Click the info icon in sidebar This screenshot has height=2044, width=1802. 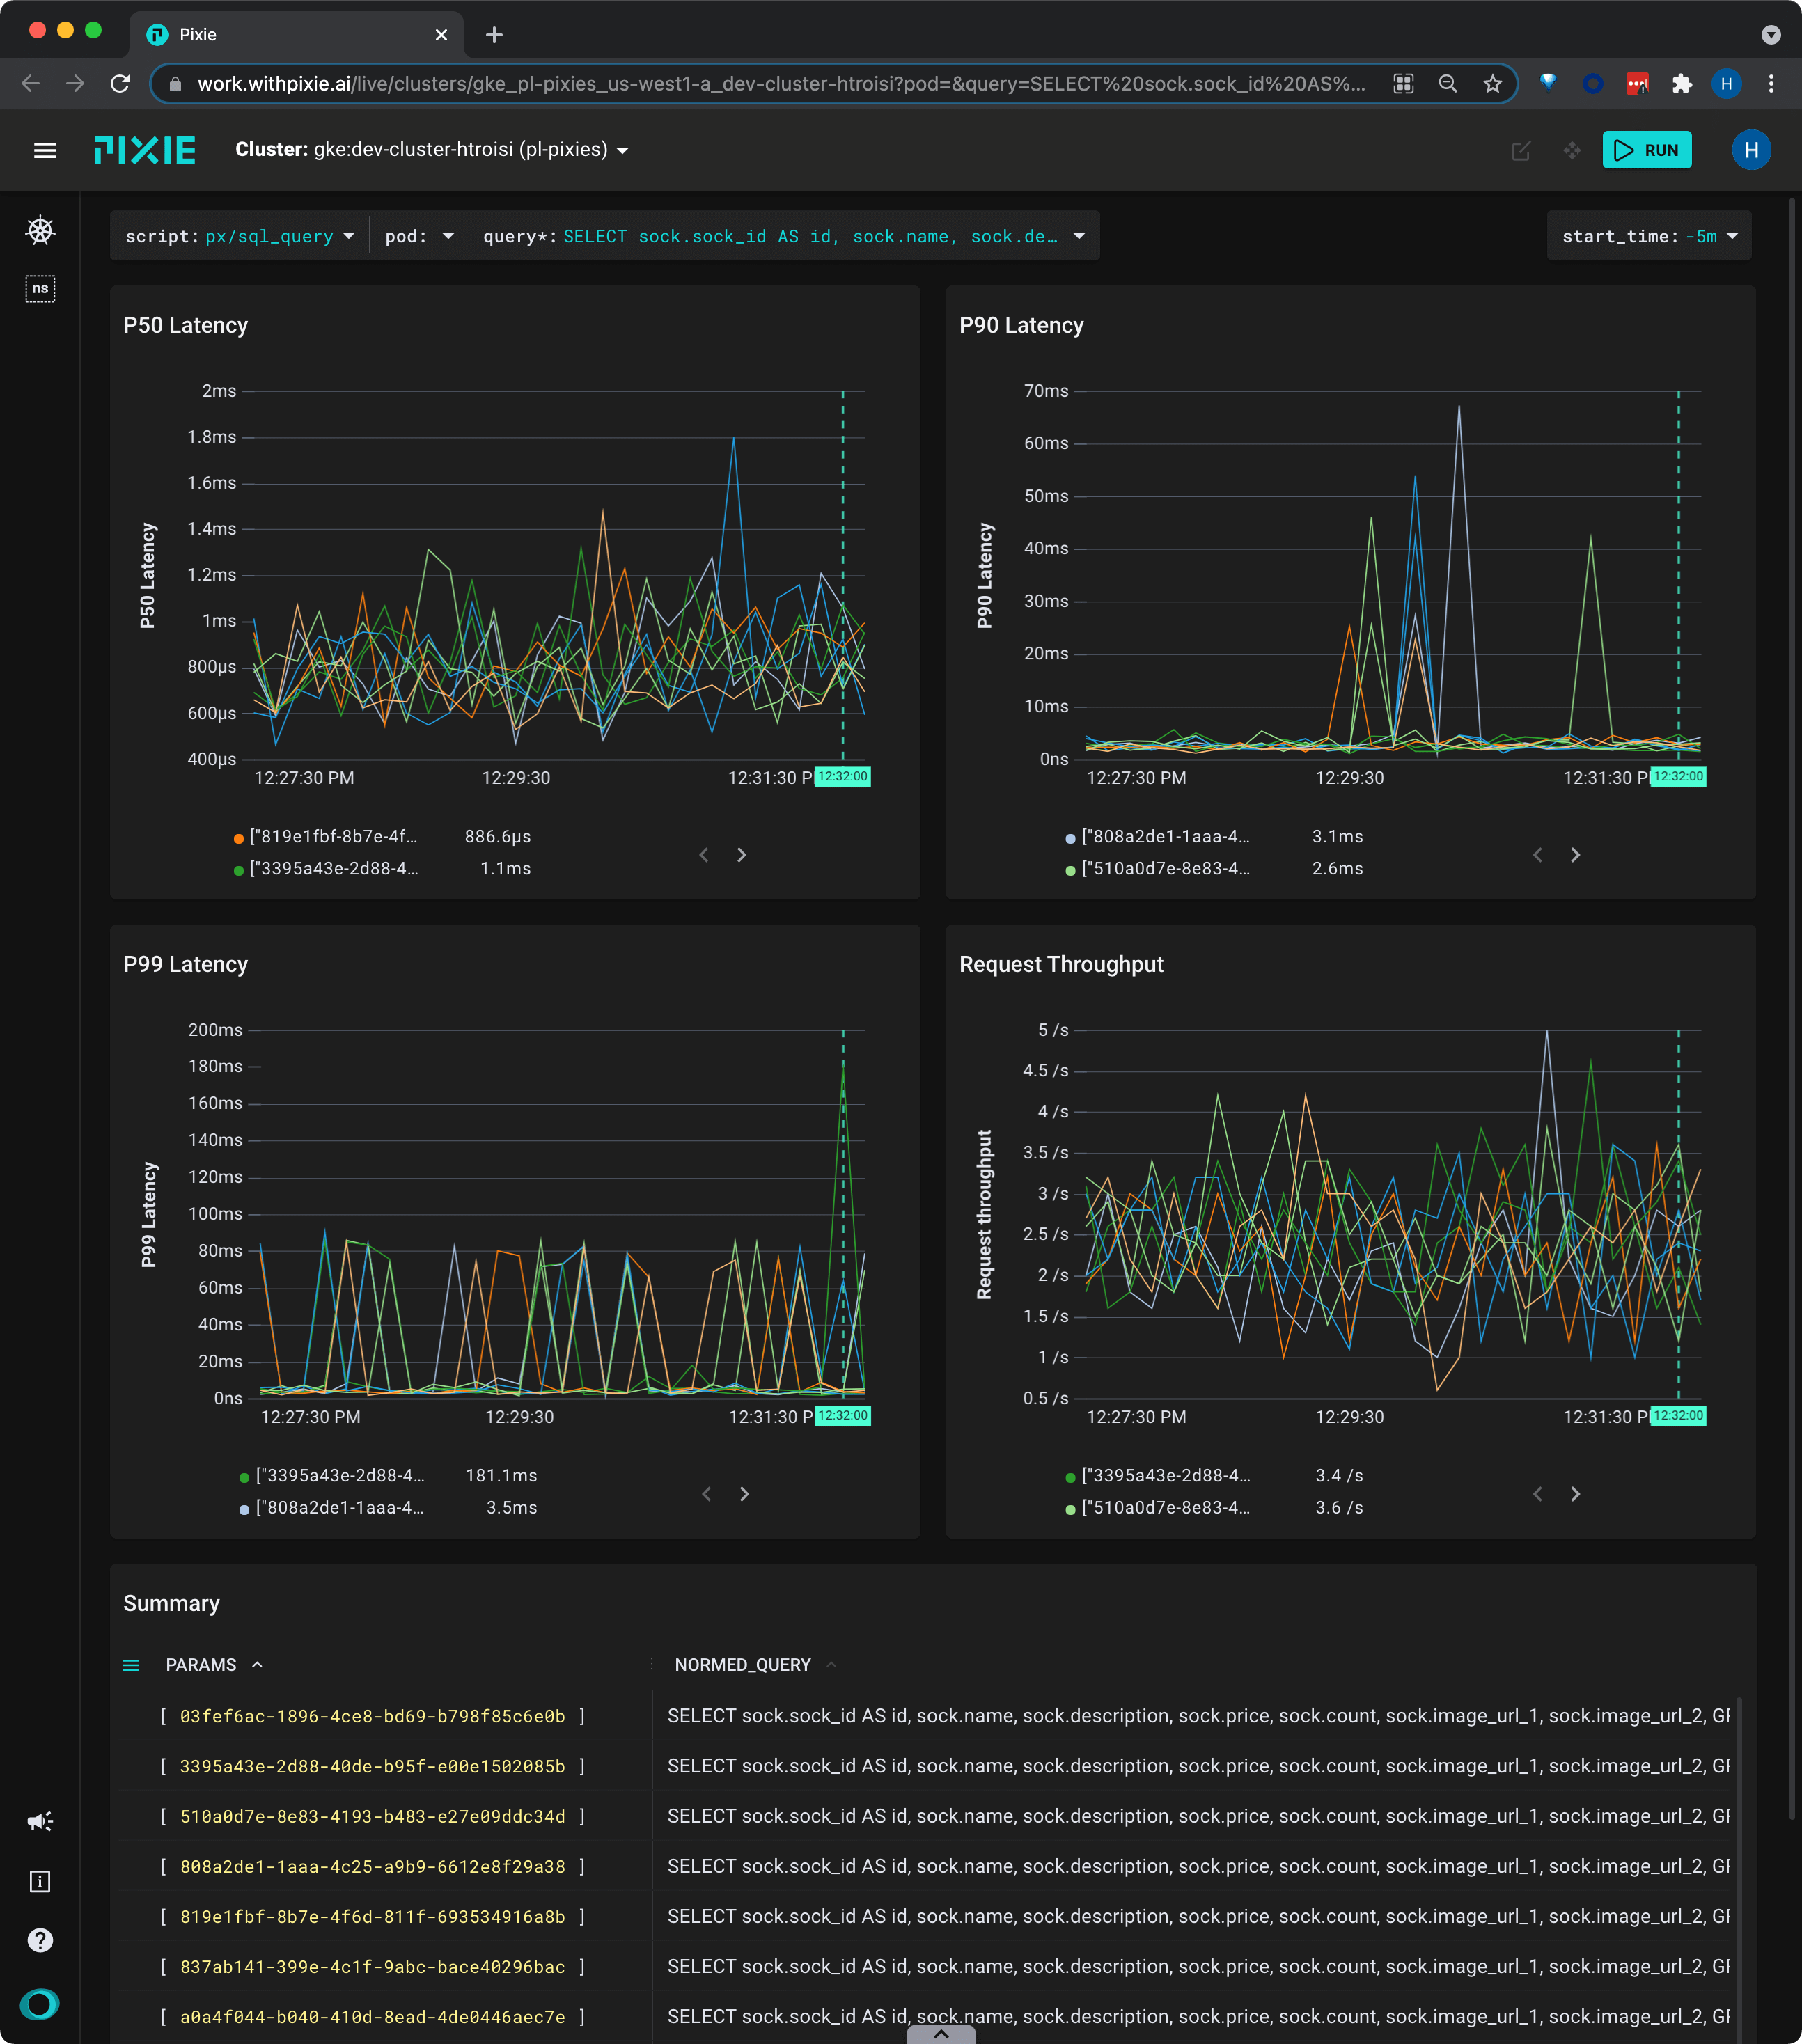click(40, 1881)
